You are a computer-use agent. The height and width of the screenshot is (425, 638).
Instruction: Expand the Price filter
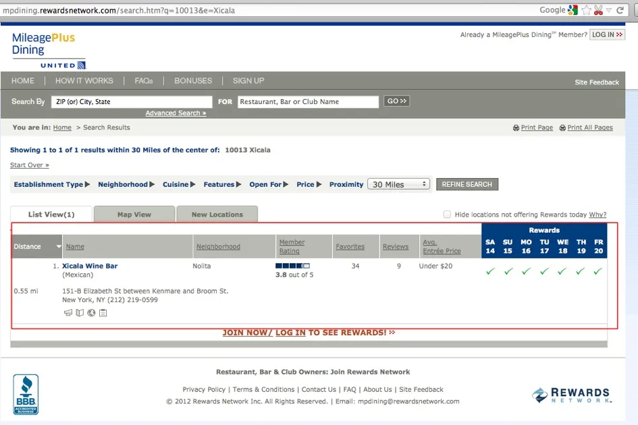coord(309,184)
